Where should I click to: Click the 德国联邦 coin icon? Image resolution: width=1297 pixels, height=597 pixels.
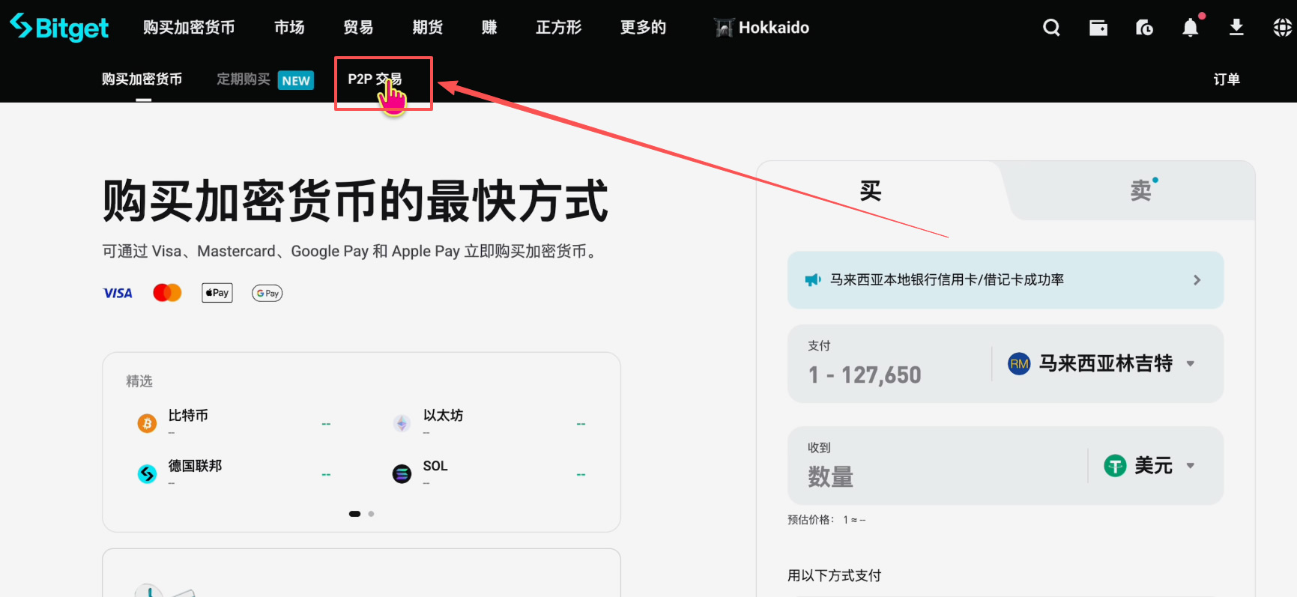tap(147, 473)
